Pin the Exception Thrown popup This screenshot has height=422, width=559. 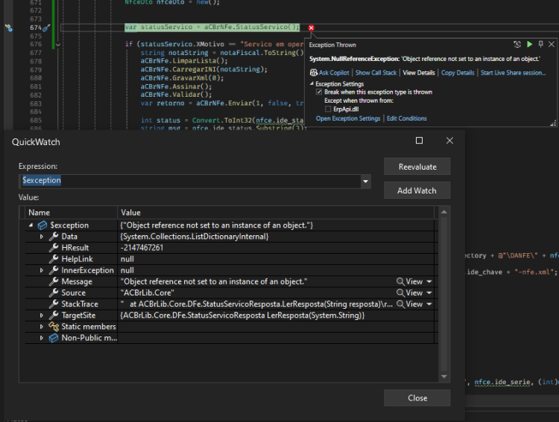tap(541, 44)
